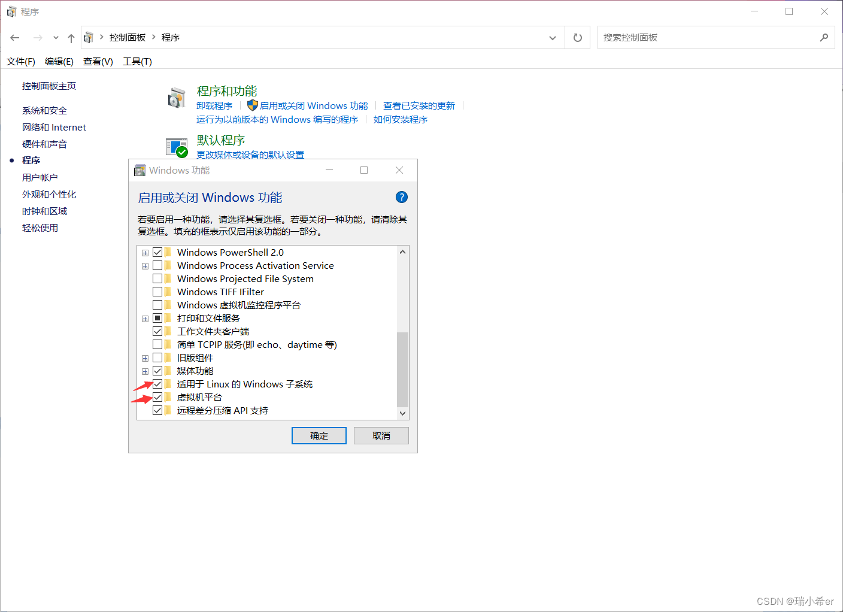Screen dimensions: 843x612
Task: Check 旧版组件 checkbox
Action: coord(157,357)
